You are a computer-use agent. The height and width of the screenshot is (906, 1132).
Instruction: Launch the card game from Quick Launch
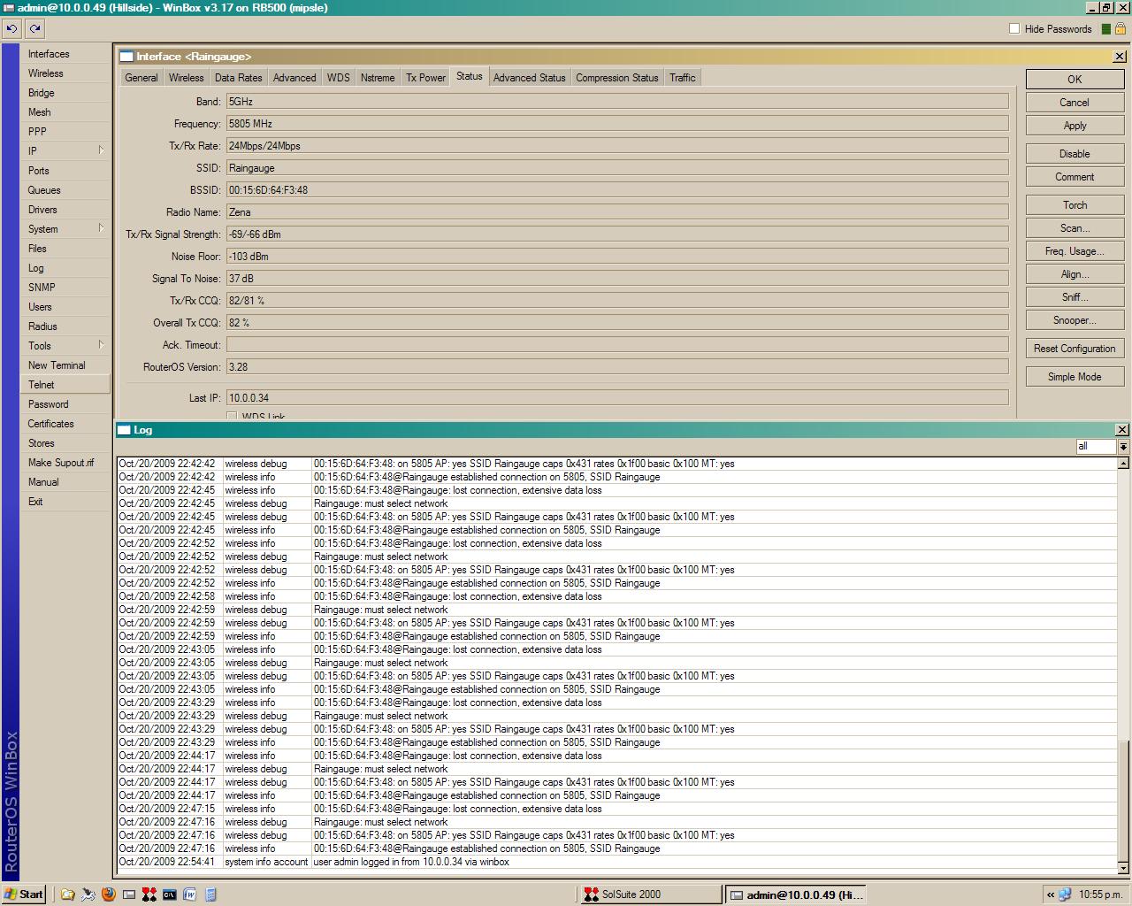(x=149, y=894)
